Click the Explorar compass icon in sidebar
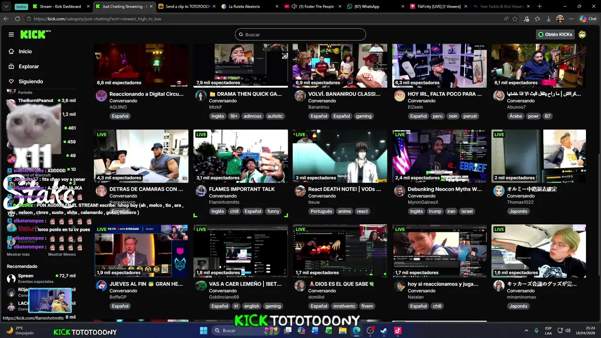Screen dimensions: 601x338 click(x=11, y=67)
